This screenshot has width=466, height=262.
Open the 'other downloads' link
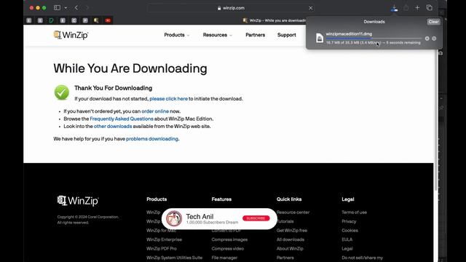tap(113, 126)
